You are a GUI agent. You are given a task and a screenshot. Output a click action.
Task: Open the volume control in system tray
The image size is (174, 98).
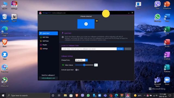tap(157, 96)
